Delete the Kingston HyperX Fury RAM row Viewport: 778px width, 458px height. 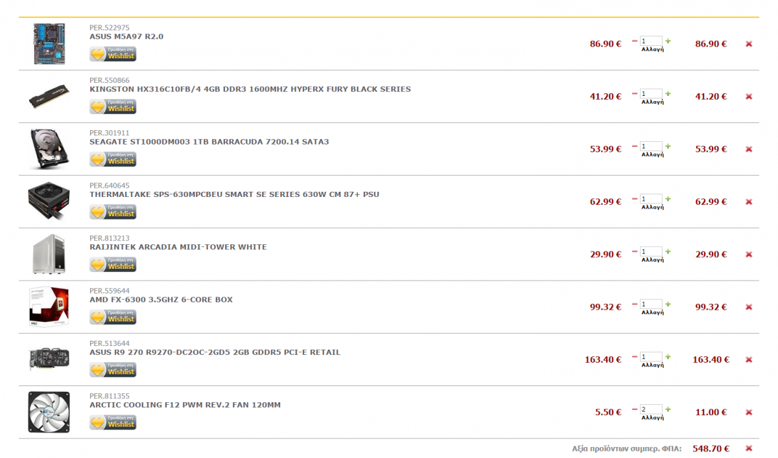[x=749, y=97]
